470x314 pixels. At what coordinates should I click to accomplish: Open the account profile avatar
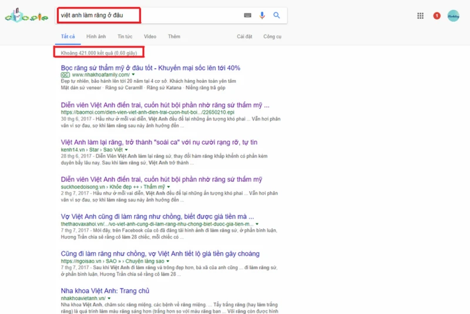(x=454, y=16)
